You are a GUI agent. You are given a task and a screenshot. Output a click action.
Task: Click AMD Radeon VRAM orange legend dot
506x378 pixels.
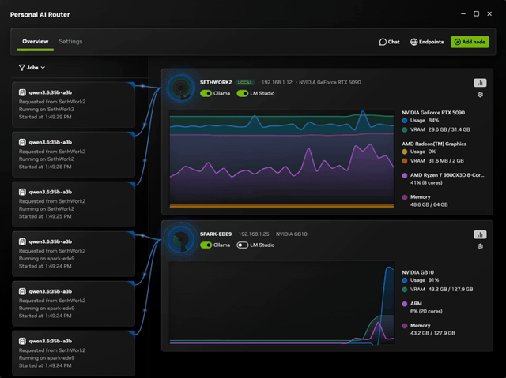[x=405, y=161]
